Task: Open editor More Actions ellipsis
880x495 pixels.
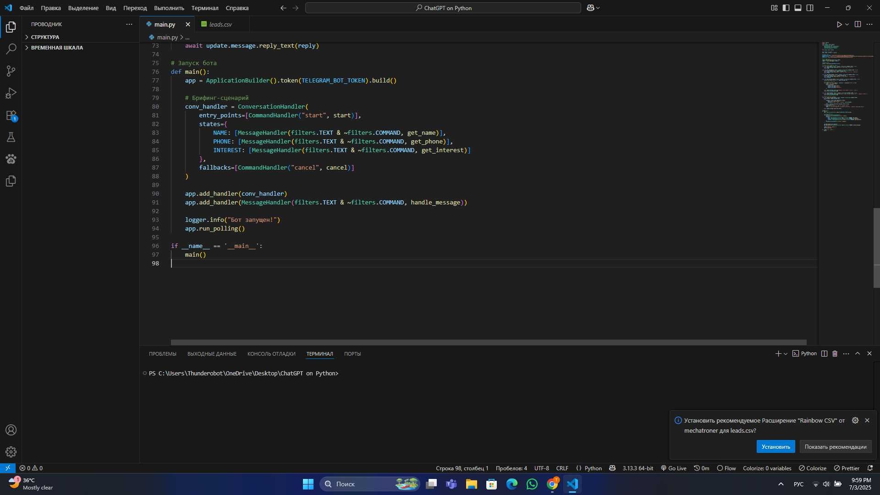Action: 869,24
